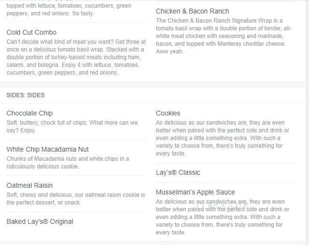Screen dimensions: 309x245
Task: Click the description under Musselman's Apple Sauce
Action: point(223,217)
